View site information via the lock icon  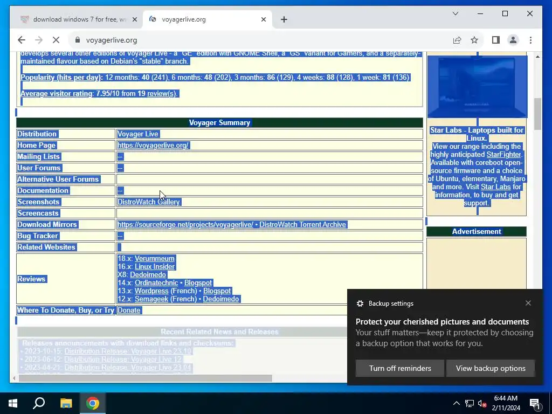click(78, 40)
